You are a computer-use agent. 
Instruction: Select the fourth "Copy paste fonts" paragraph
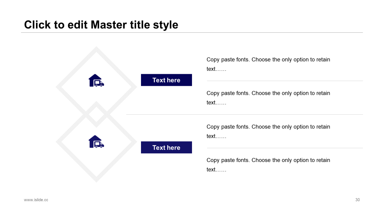tap(268, 165)
